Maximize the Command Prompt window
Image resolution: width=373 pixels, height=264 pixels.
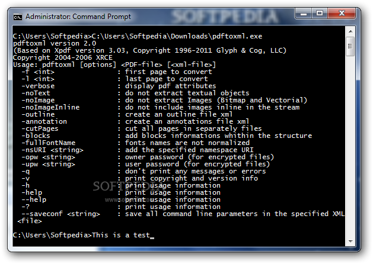(x=320, y=13)
